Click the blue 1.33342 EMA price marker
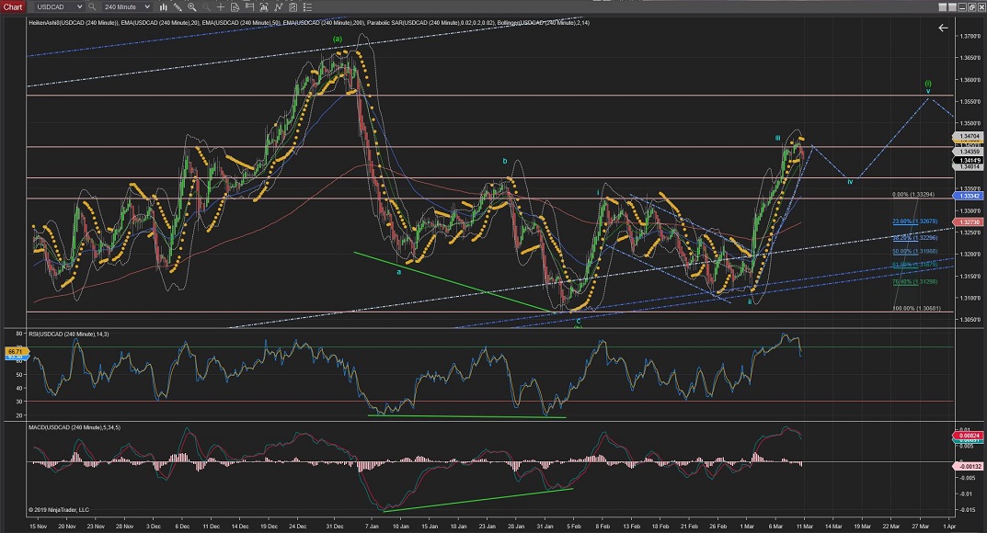Screen dimensions: 987x533 pos(969,196)
